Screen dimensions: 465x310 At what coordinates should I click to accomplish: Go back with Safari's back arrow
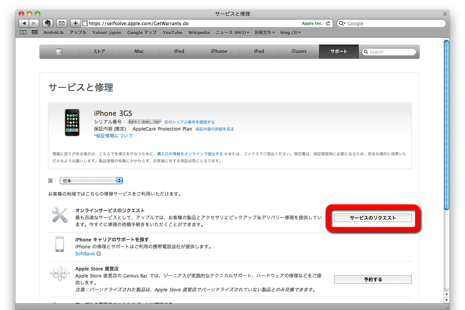[24, 23]
